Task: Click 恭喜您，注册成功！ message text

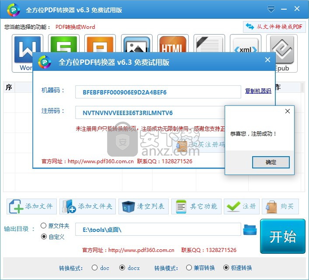Action: 253,134
